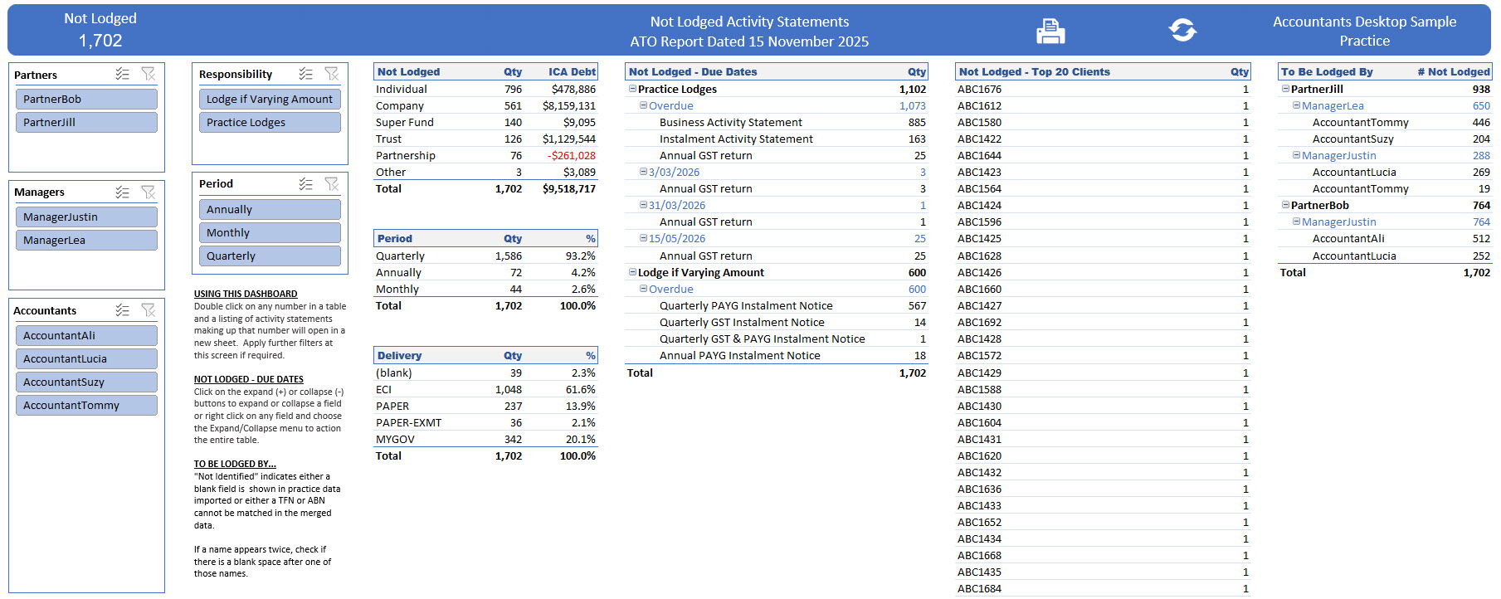Select AccountantTommy slicer item
The width and height of the screenshot is (1501, 599).
click(86, 405)
